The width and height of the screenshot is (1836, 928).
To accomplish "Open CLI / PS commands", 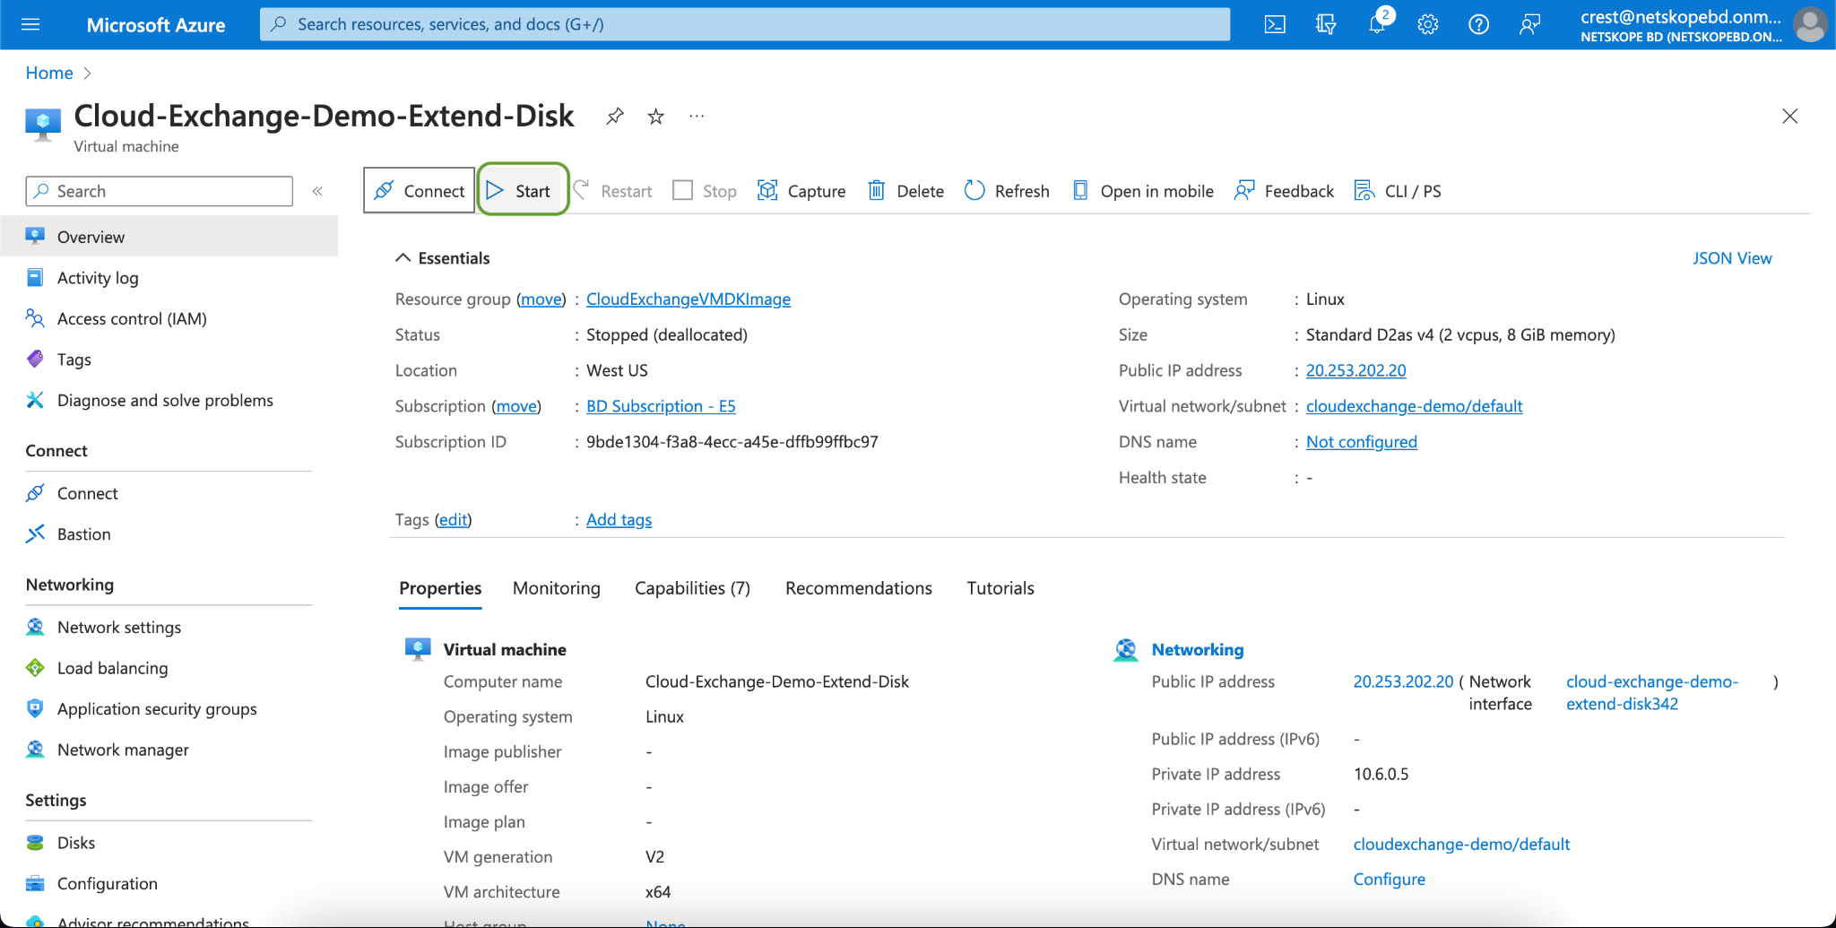I will coord(1398,191).
